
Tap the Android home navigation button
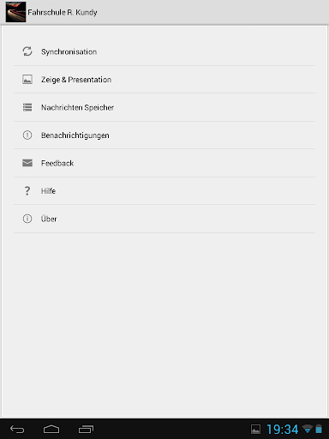click(51, 429)
